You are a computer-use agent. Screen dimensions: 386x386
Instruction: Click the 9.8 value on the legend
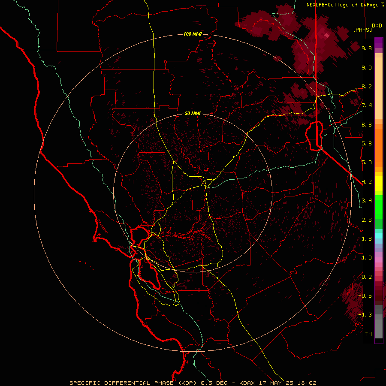tap(367, 48)
